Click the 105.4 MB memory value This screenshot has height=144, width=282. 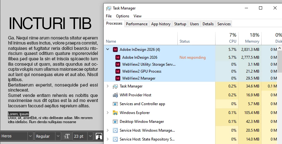click(x=252, y=113)
